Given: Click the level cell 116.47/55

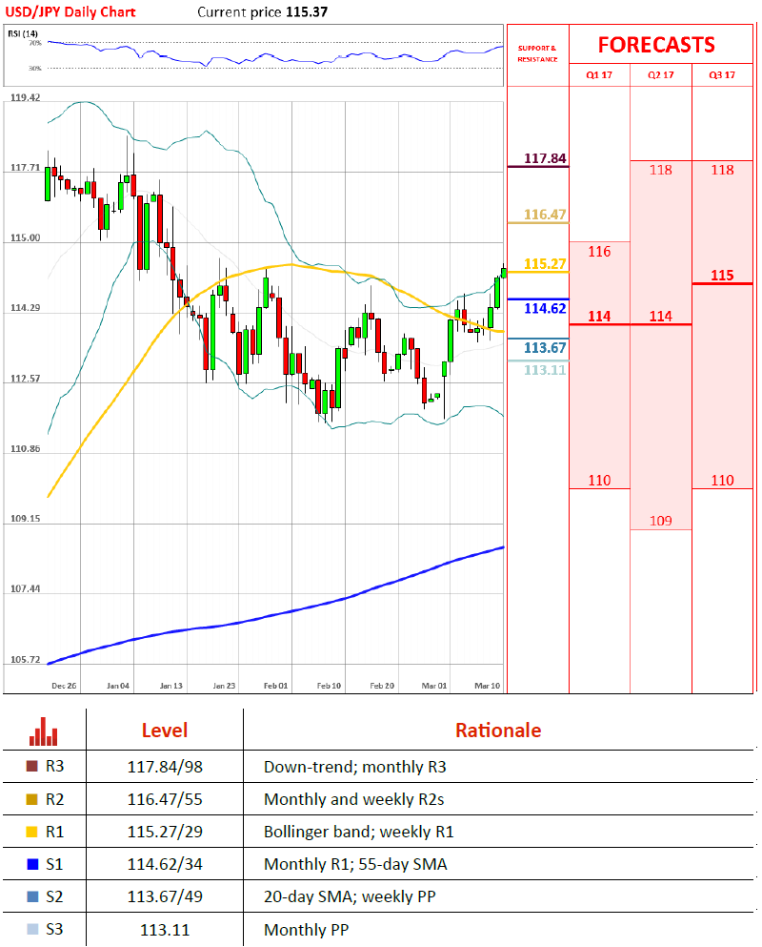Looking at the screenshot, I should click(165, 799).
